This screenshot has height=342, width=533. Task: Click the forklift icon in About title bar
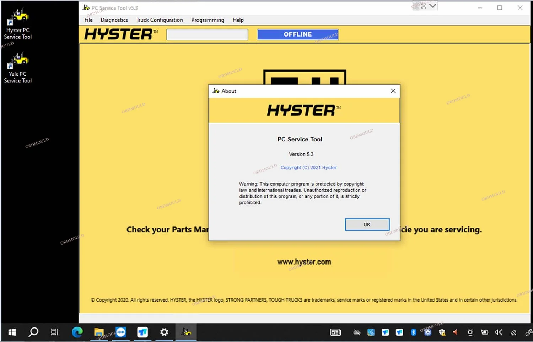[216, 91]
